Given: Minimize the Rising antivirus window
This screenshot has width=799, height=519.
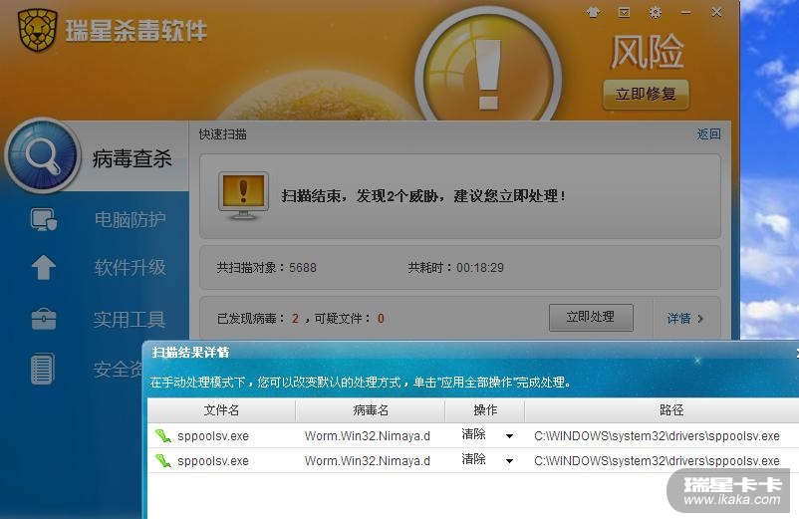Looking at the screenshot, I should 685,12.
